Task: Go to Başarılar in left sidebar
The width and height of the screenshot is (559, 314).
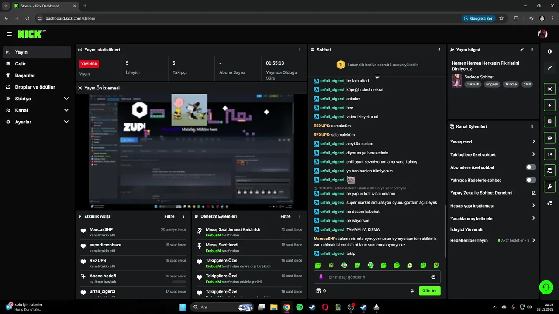Action: (x=37, y=75)
